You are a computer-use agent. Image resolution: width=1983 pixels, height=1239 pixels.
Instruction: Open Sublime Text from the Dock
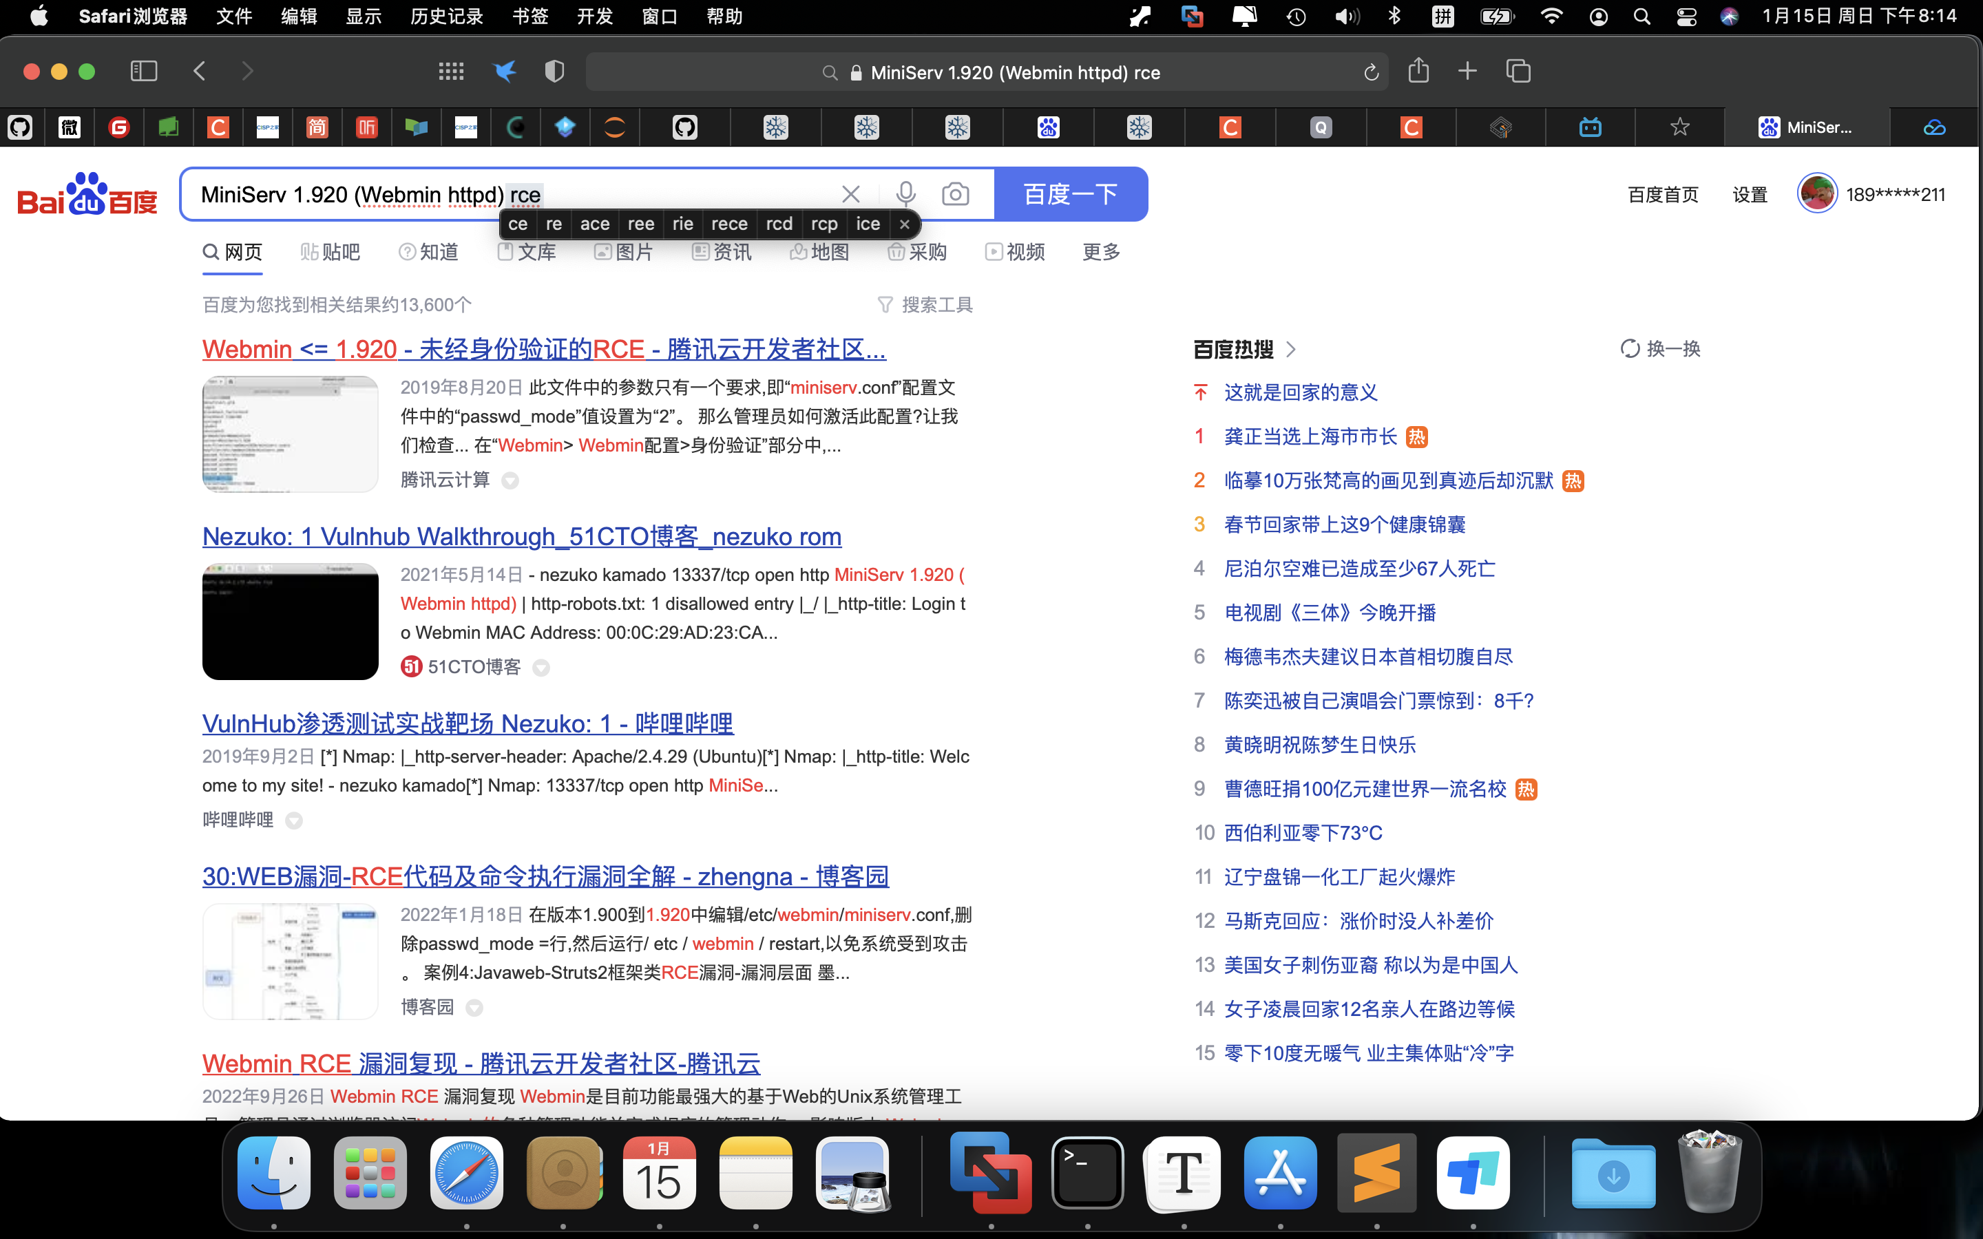[1376, 1174]
